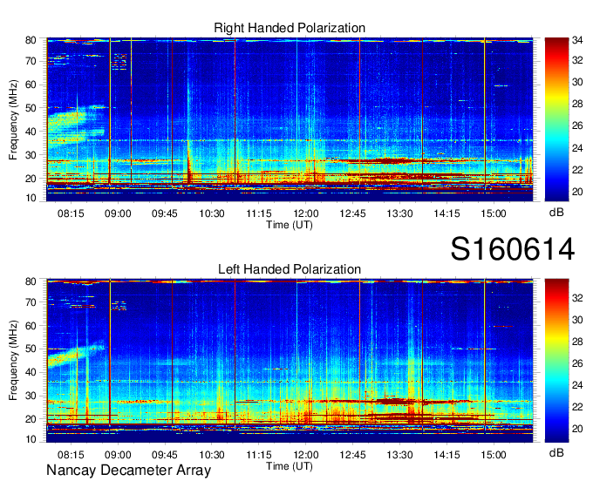Click the 20 MHz tick of the right-handed plot
The height and width of the screenshot is (481, 593).
[31, 179]
